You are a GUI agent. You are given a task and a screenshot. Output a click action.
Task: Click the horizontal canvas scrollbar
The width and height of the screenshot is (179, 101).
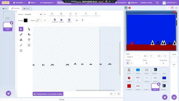click(x=95, y=90)
